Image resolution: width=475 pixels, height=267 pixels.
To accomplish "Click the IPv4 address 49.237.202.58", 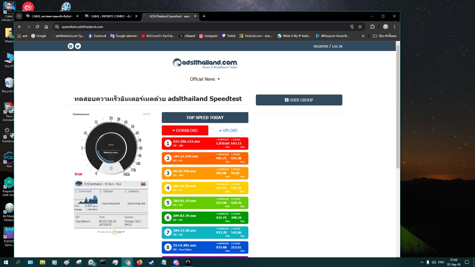I will pyautogui.click(x=107, y=222).
